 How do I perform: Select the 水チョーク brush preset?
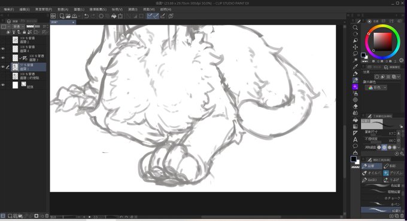point(381,198)
